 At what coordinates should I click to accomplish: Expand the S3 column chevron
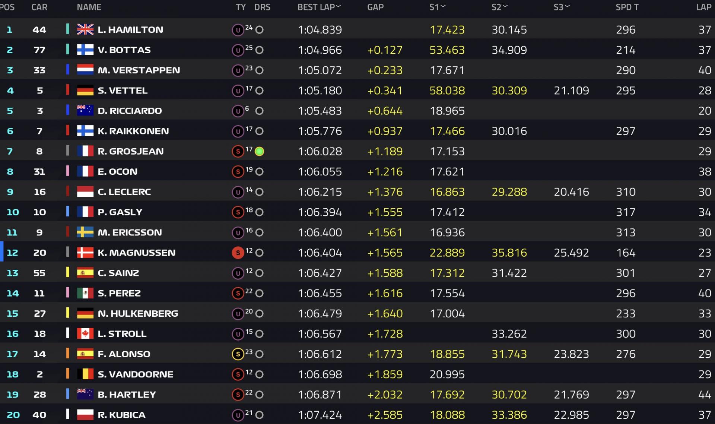click(x=568, y=6)
